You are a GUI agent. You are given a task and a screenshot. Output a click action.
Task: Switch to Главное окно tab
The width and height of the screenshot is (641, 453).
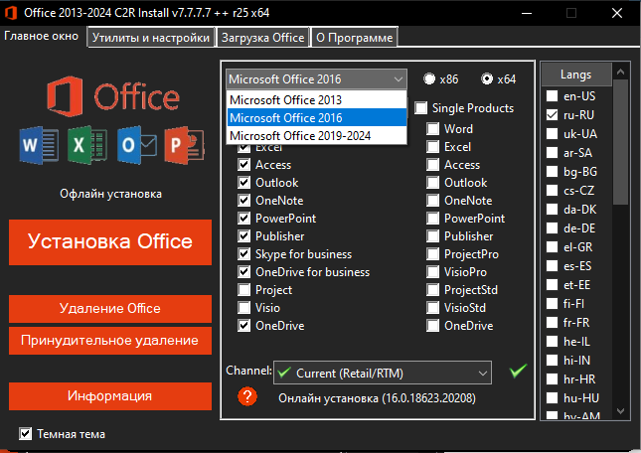tap(42, 36)
